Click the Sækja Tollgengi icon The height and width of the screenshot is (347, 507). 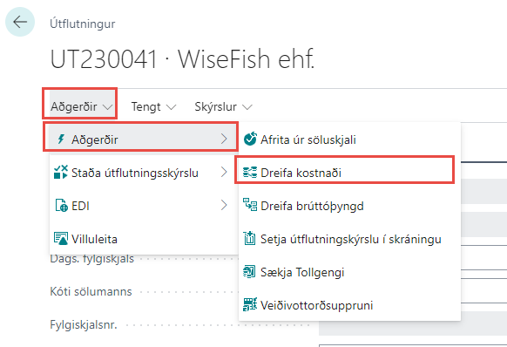tap(249, 271)
